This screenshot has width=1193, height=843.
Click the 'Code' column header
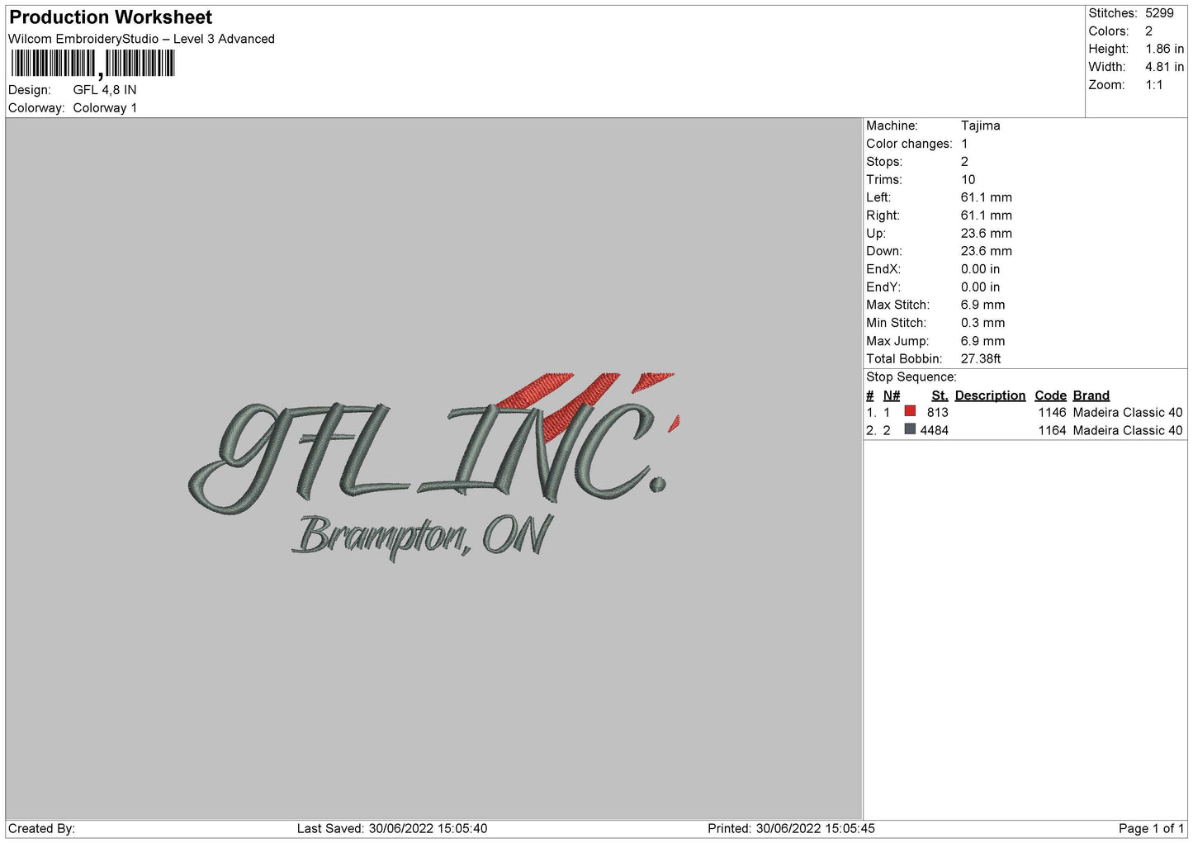1050,395
